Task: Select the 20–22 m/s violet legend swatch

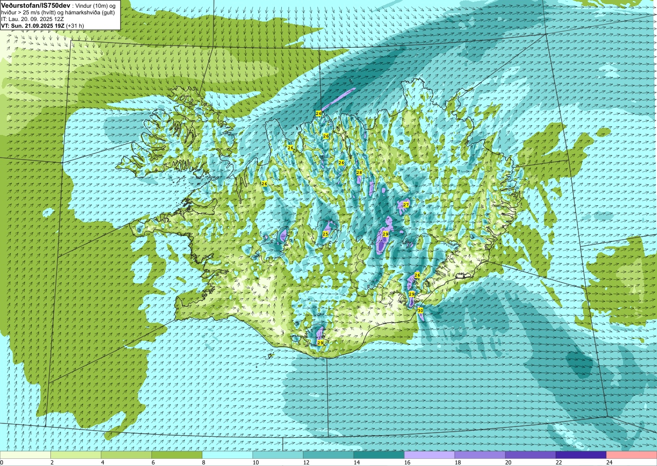Action: 531,455
